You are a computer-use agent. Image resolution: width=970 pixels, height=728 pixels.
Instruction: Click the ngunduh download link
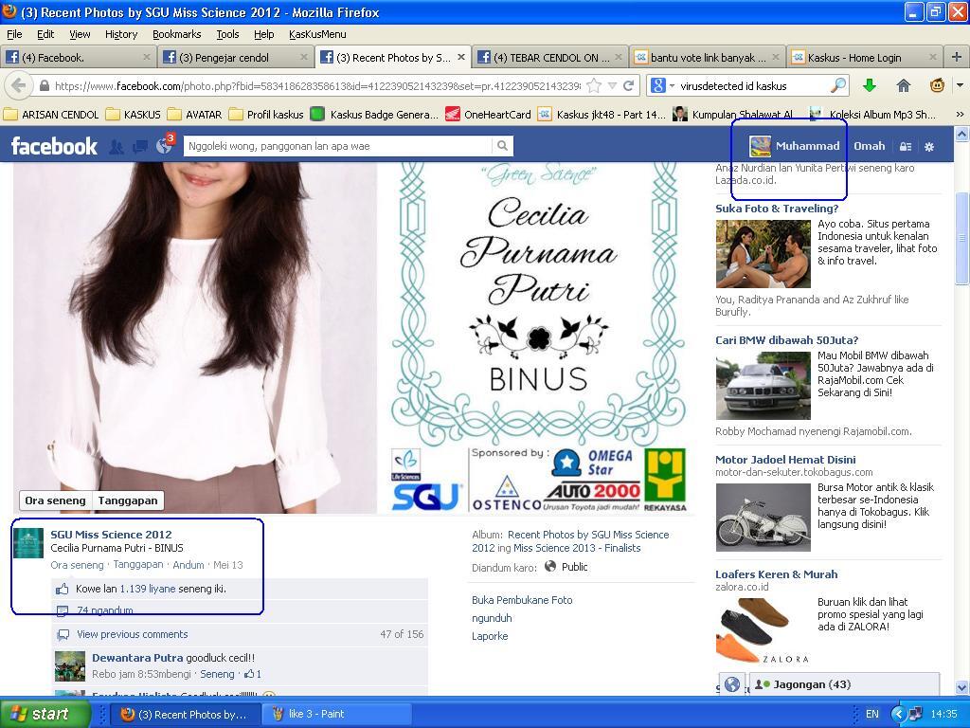tap(492, 618)
